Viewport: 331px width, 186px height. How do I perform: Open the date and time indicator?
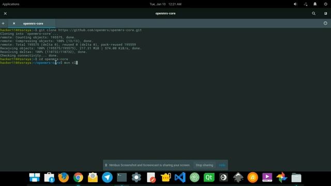tap(165, 4)
